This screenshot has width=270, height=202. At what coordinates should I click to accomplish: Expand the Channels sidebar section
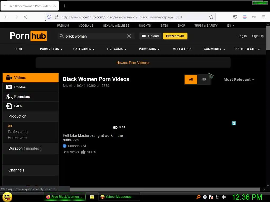click(31, 170)
